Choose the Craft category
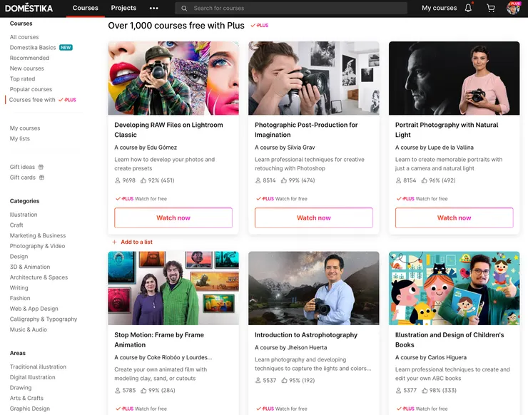Screen dimensions: 528x415 pyautogui.click(x=16, y=225)
